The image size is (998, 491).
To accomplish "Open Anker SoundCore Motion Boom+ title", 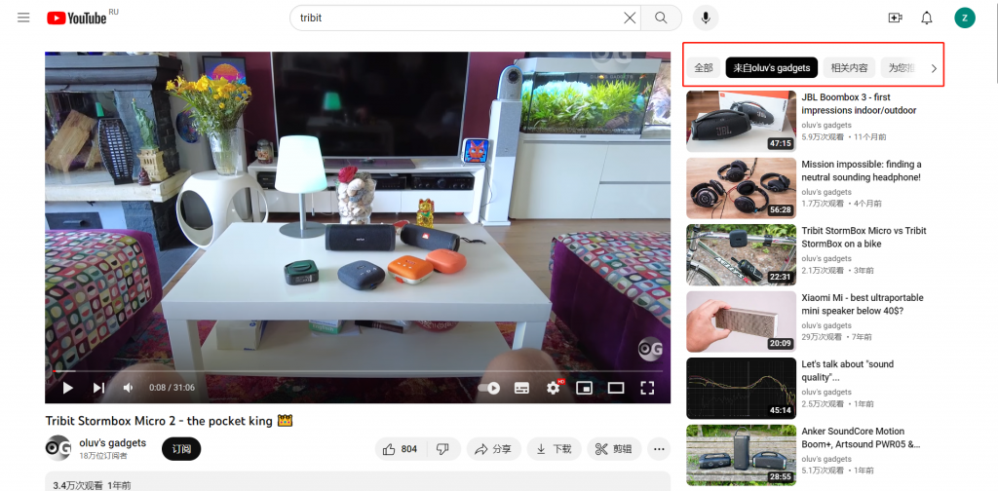I will pos(862,437).
